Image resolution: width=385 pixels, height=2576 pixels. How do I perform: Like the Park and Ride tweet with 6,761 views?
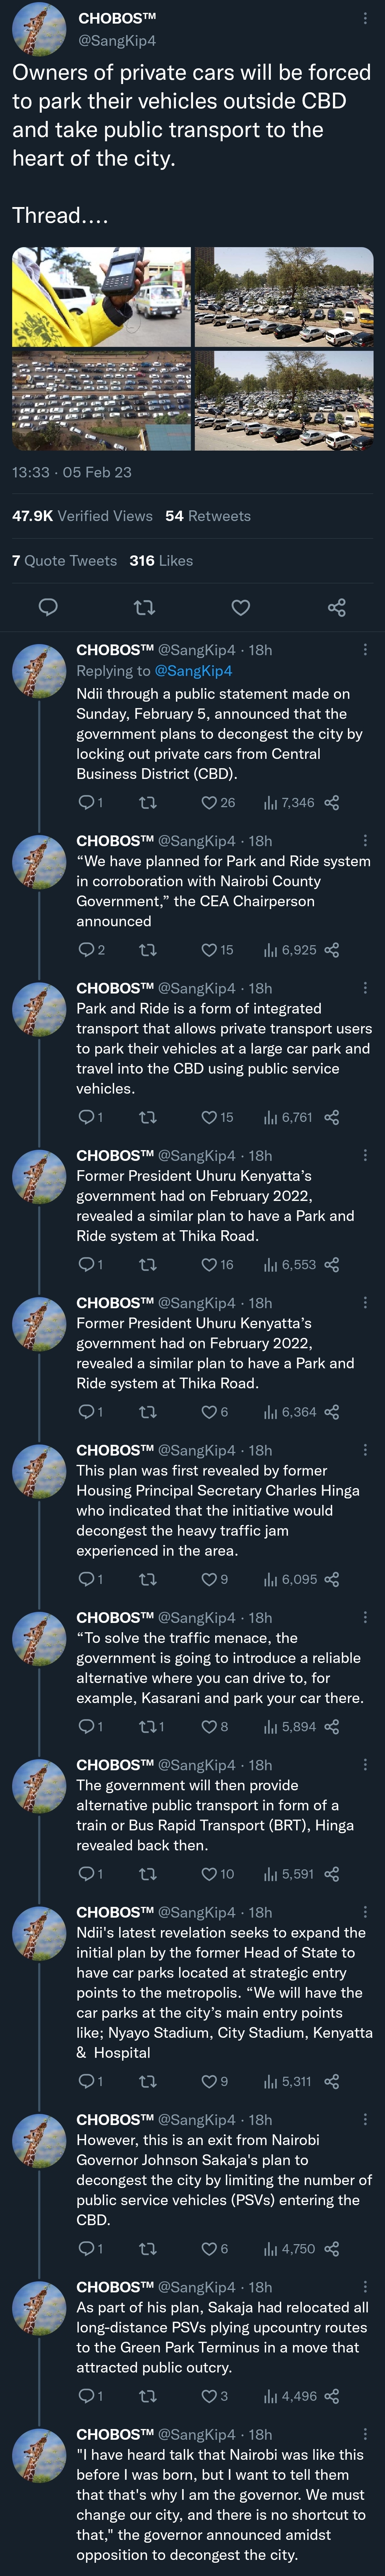pyautogui.click(x=217, y=1117)
